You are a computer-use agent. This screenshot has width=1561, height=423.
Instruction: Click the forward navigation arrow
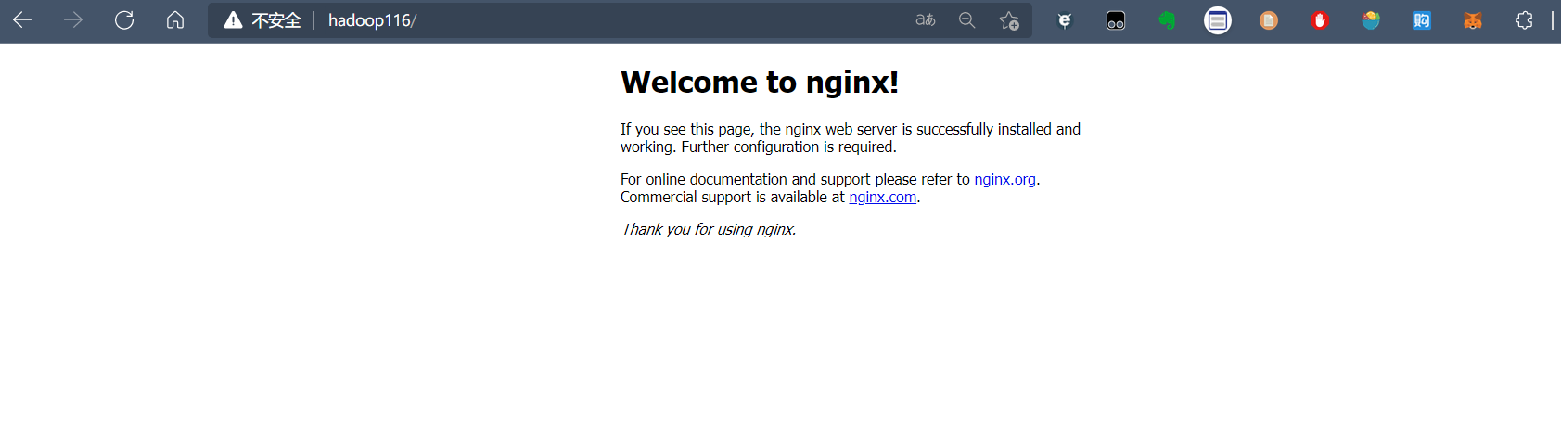73,19
